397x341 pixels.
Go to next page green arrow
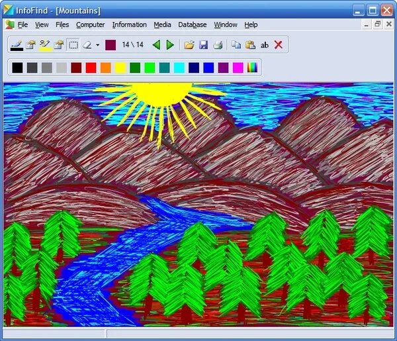(x=171, y=45)
